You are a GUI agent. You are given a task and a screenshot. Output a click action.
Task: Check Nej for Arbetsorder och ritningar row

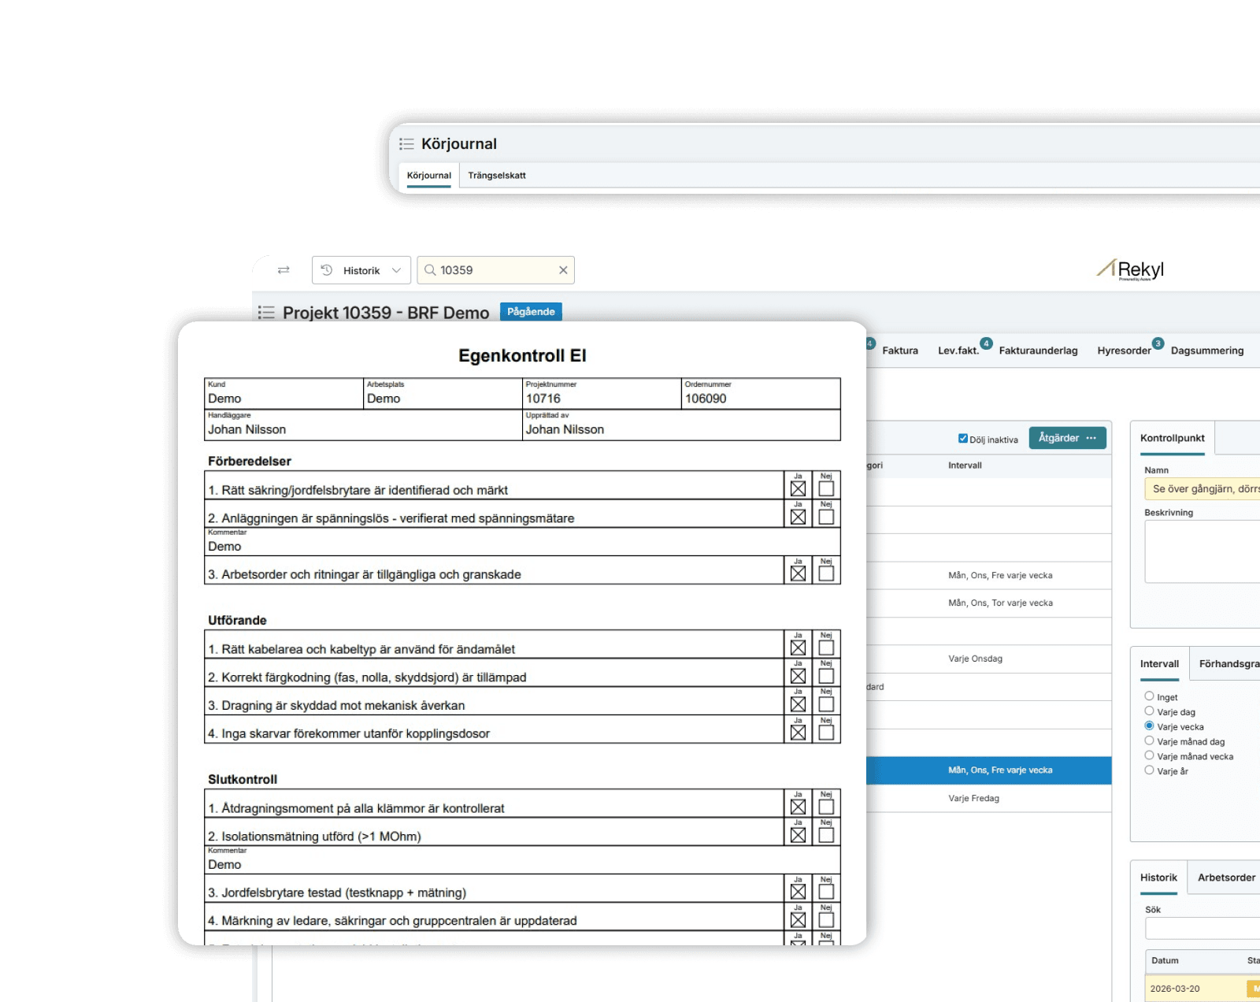point(826,573)
